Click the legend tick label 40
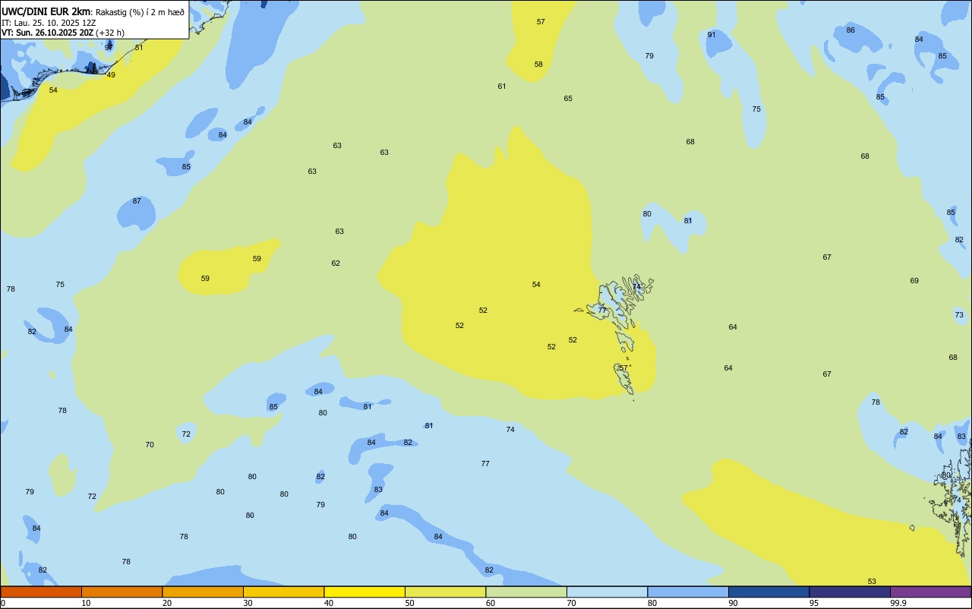Viewport: 972px width, 609px height. tap(329, 603)
